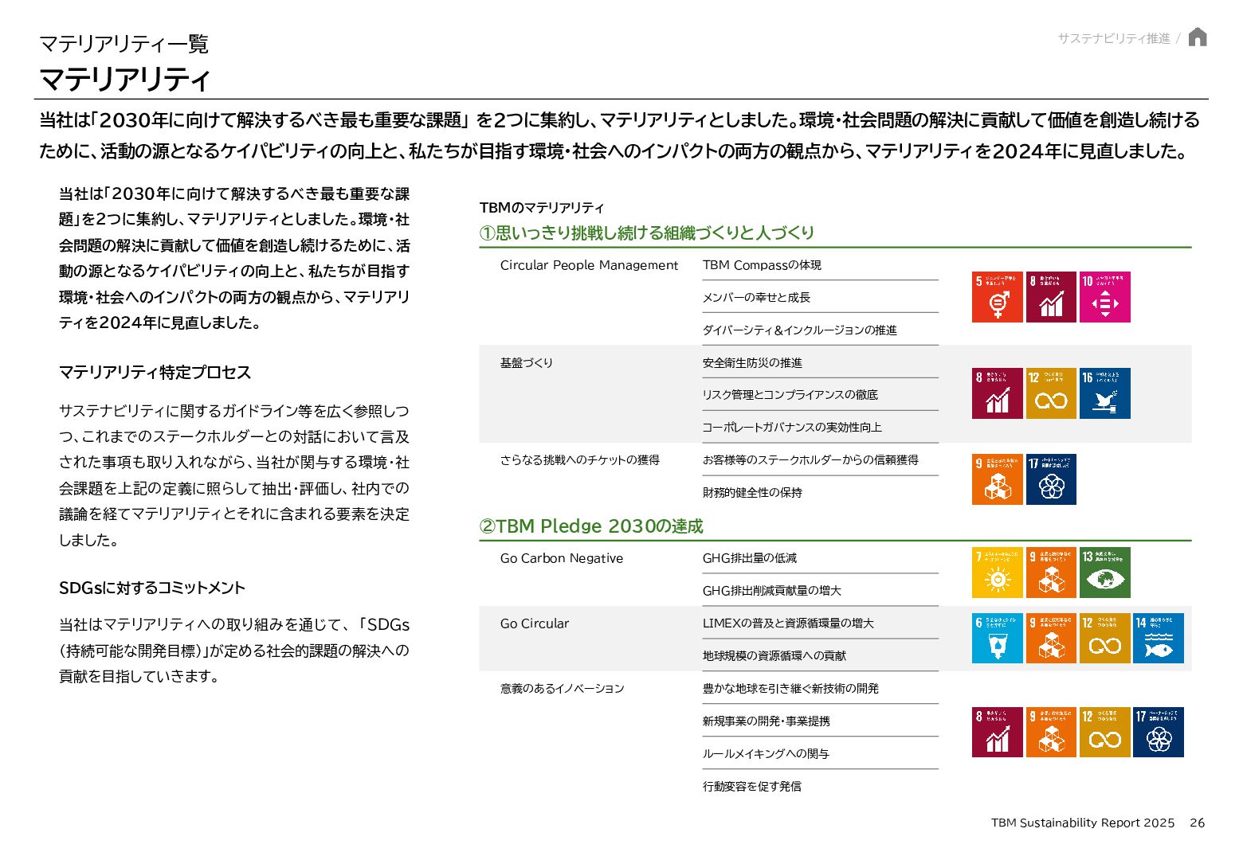Click the マテリアリティ特定プロセス subheading
Image resolution: width=1243 pixels, height=860 pixels.
click(x=155, y=373)
